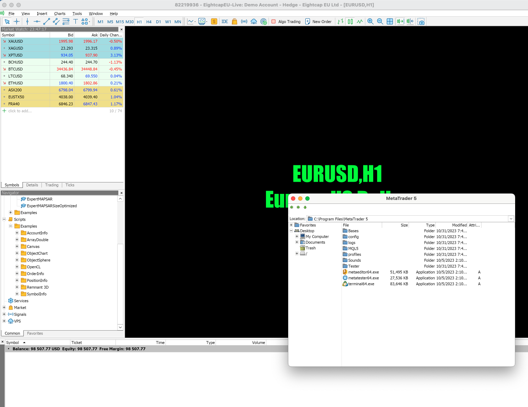Select the Fibonacci retracement tool
The image size is (528, 407).
(66, 22)
